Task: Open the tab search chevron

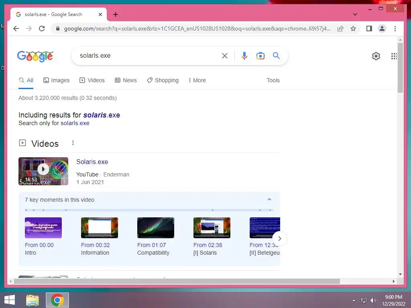Action: (x=355, y=14)
